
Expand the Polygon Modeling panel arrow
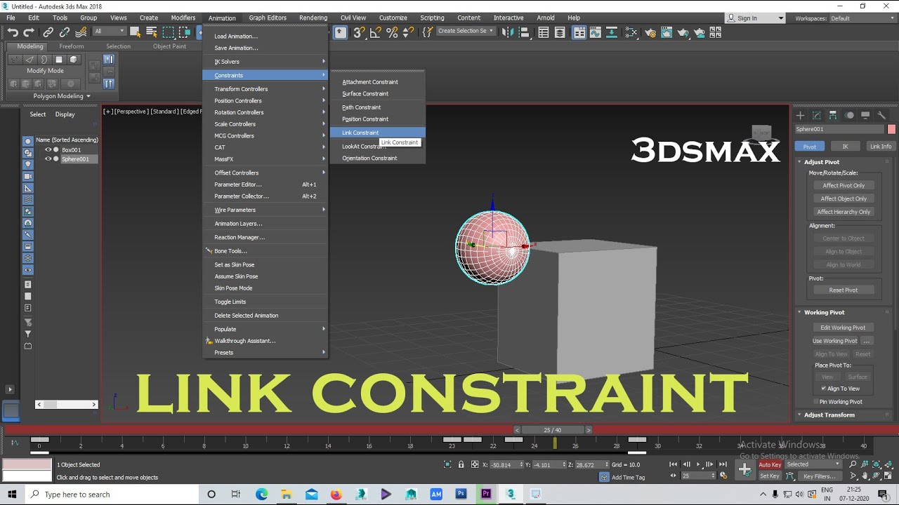tap(88, 96)
